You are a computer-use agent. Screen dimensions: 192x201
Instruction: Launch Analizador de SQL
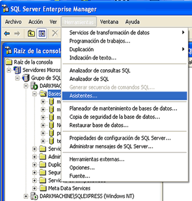coord(125,79)
